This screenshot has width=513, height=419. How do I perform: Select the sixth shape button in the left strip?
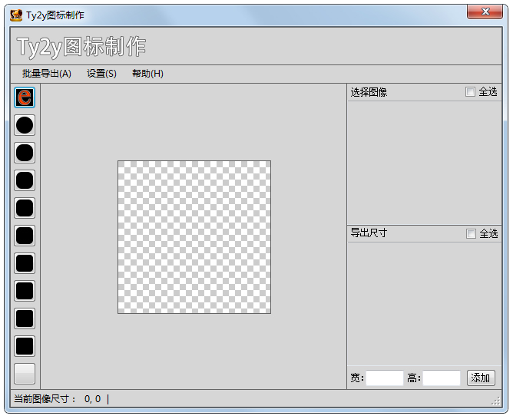pos(25,236)
